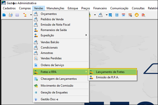Open the Compras menu

click(x=25, y=8)
